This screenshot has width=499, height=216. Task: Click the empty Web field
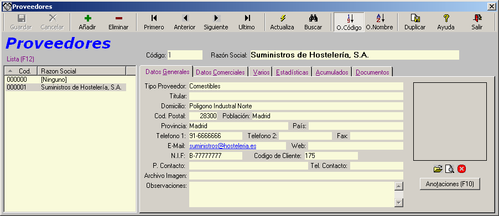click(356, 146)
